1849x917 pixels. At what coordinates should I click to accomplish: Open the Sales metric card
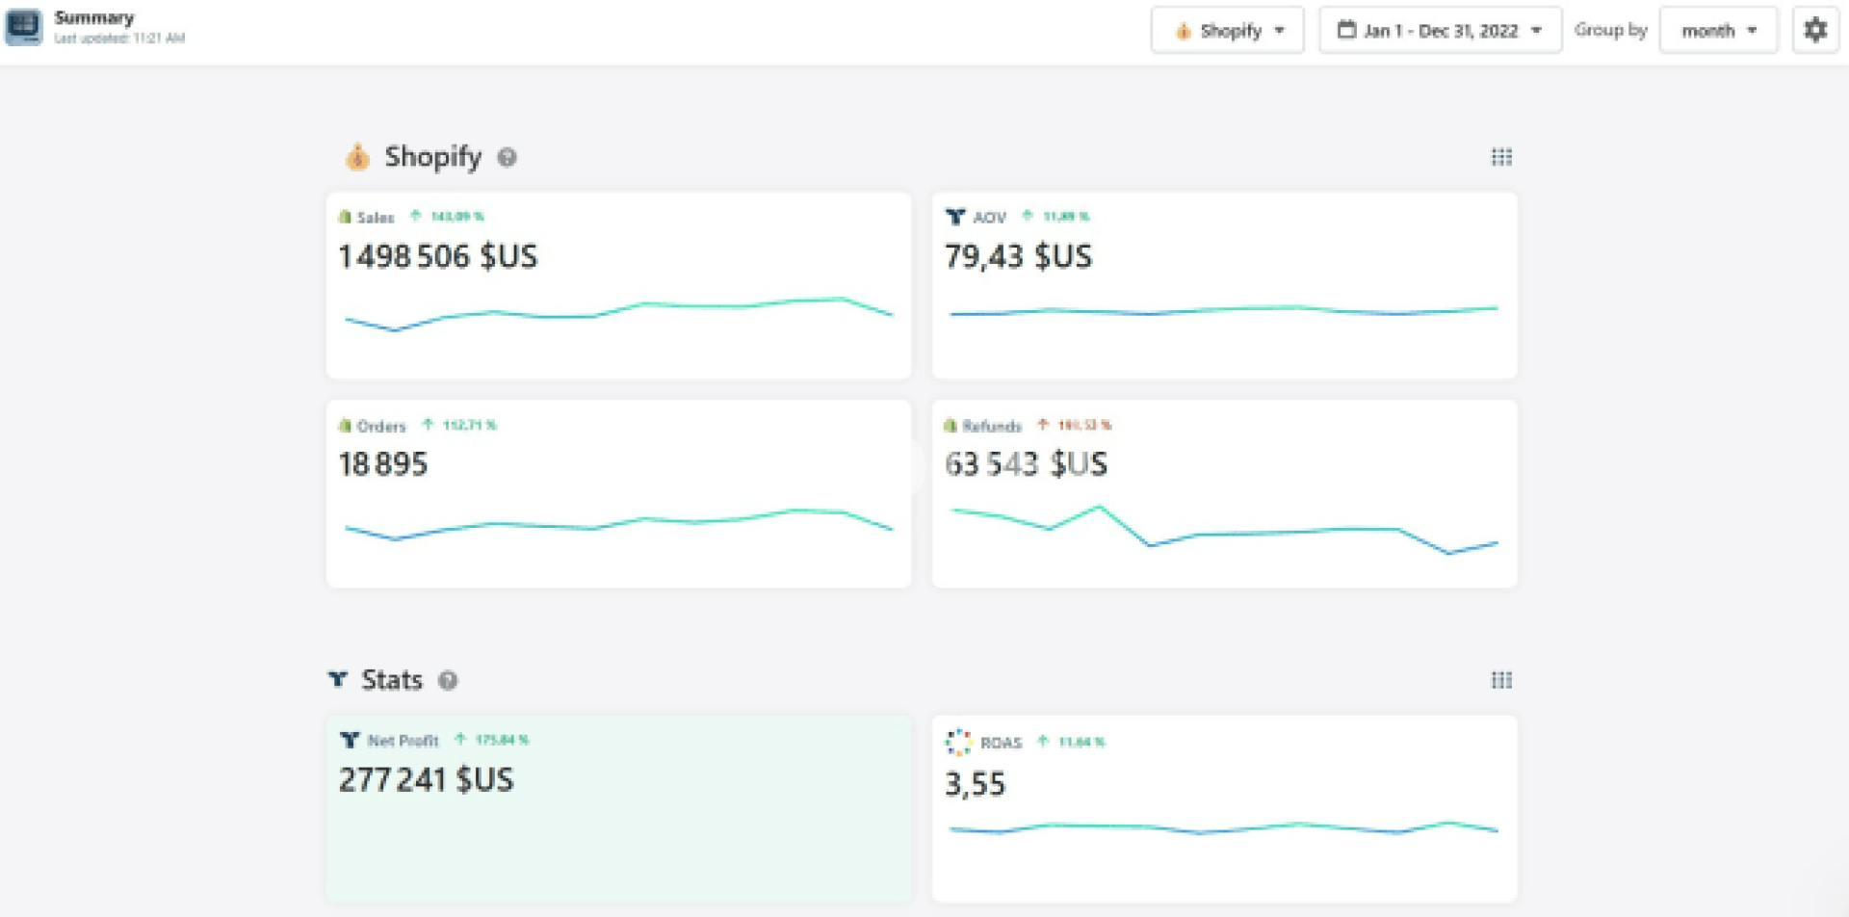(618, 286)
